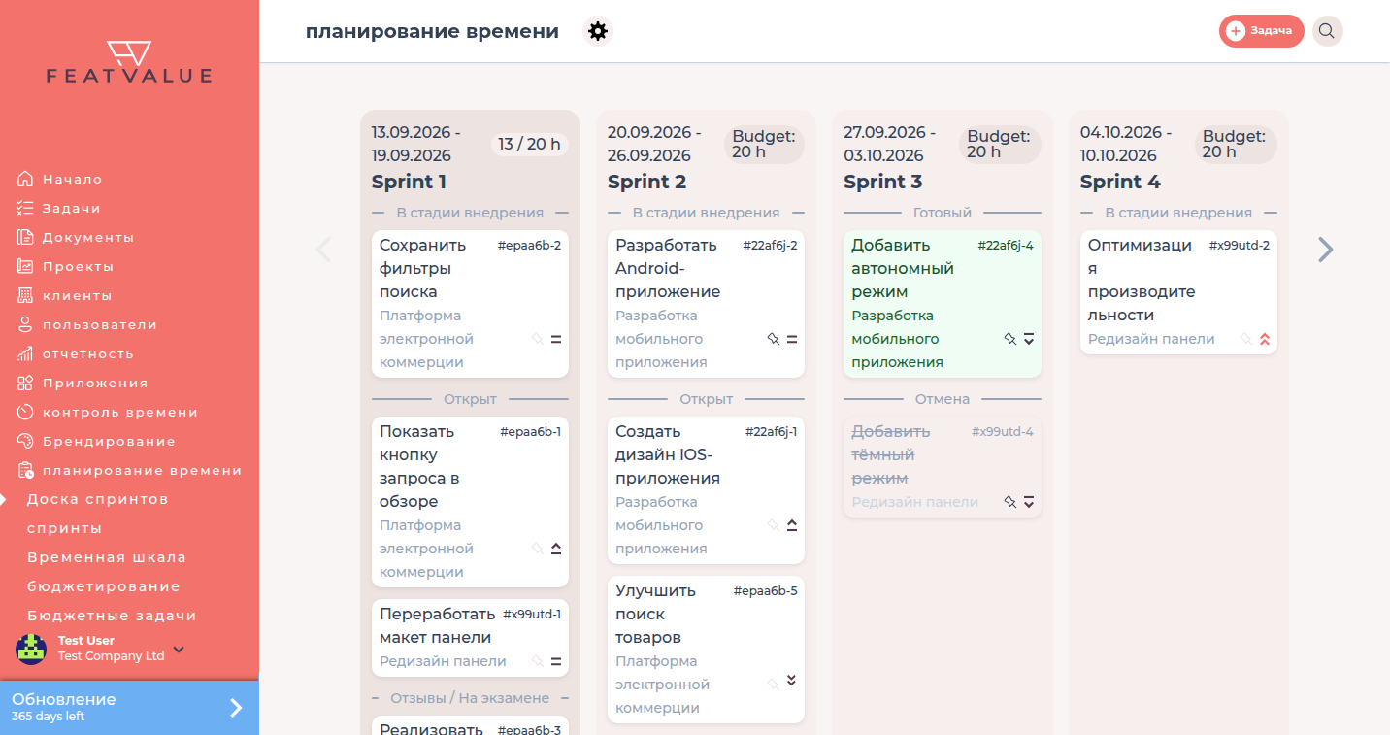Image resolution: width=1390 pixels, height=735 pixels.
Task: Click task ID #x99utd-4
Action: [1003, 432]
